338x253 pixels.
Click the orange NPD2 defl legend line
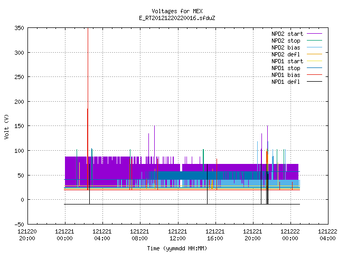314,54
